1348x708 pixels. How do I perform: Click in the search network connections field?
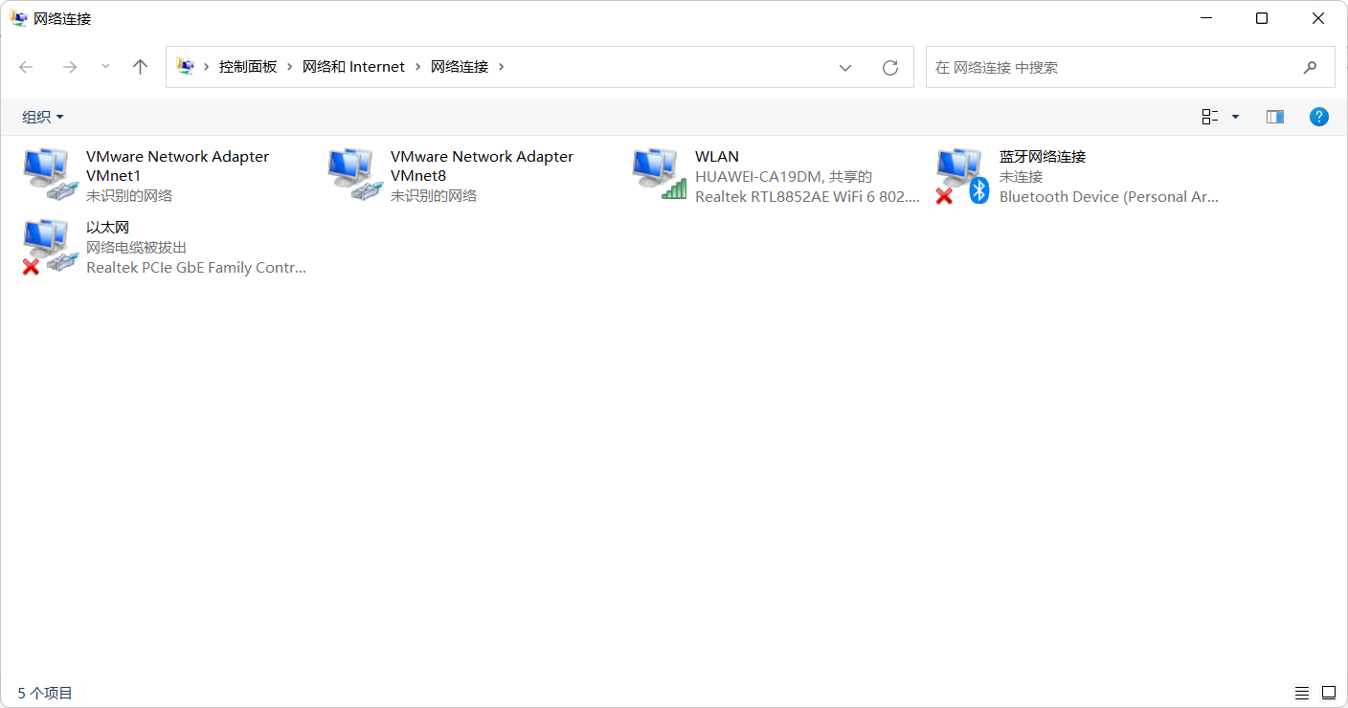click(x=1111, y=67)
